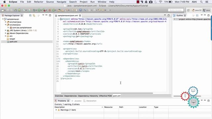The width and height of the screenshot is (212, 119).
Task: Open the Navigate menu
Action: pos(61,2)
